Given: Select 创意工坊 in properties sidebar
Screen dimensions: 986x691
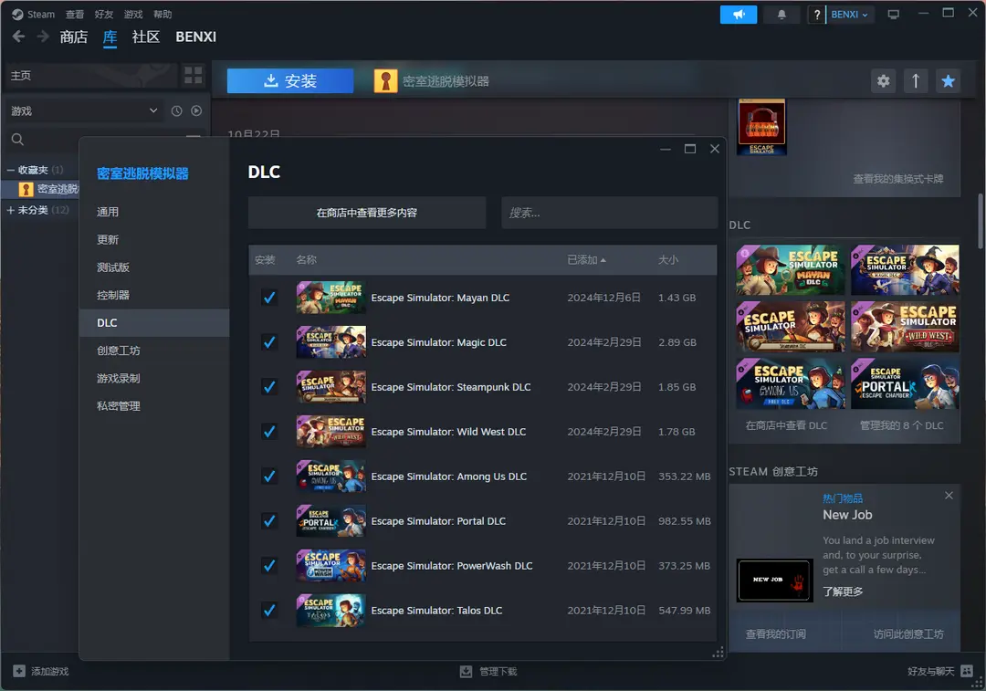Looking at the screenshot, I should pyautogui.click(x=154, y=351).
